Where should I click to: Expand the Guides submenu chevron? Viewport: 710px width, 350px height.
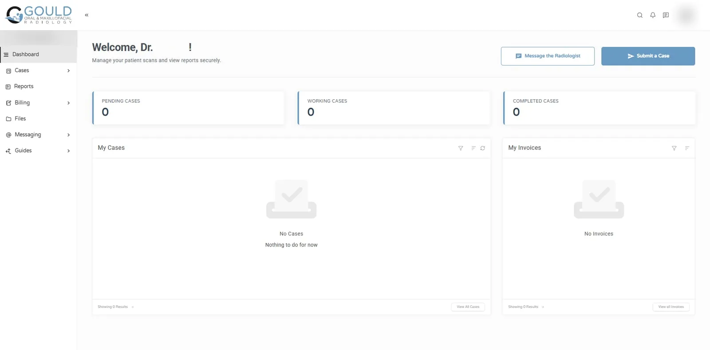tap(68, 151)
